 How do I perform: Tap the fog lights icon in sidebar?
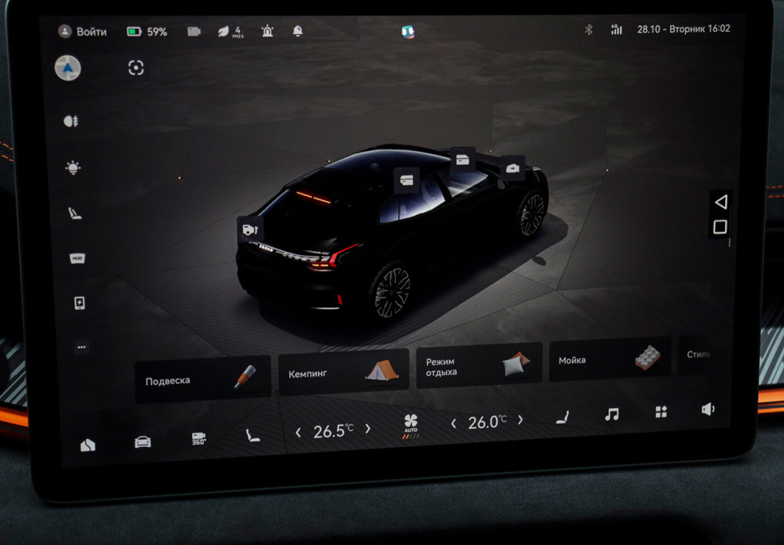click(71, 121)
